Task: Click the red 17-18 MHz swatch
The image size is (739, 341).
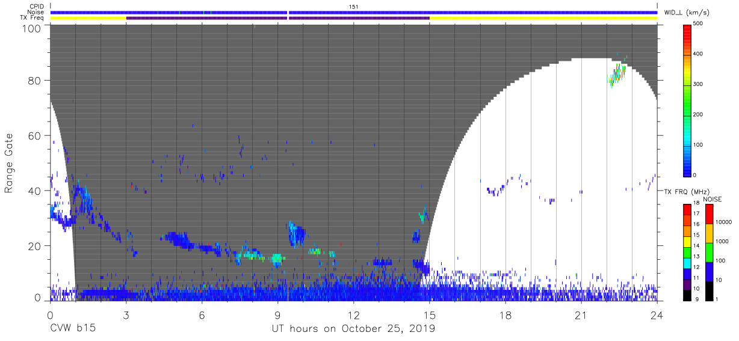Action: coord(687,209)
